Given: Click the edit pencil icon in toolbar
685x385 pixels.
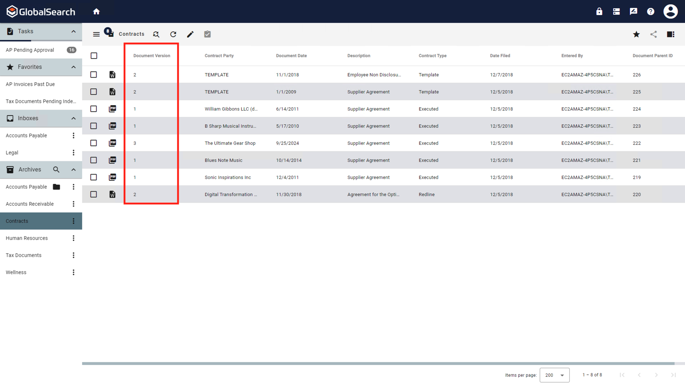Looking at the screenshot, I should tap(191, 34).
